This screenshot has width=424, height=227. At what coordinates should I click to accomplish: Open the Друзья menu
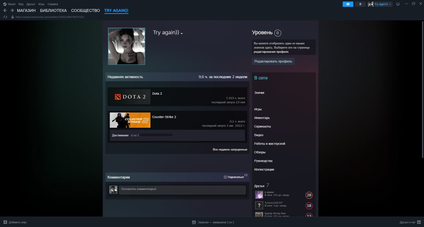click(x=31, y=4)
